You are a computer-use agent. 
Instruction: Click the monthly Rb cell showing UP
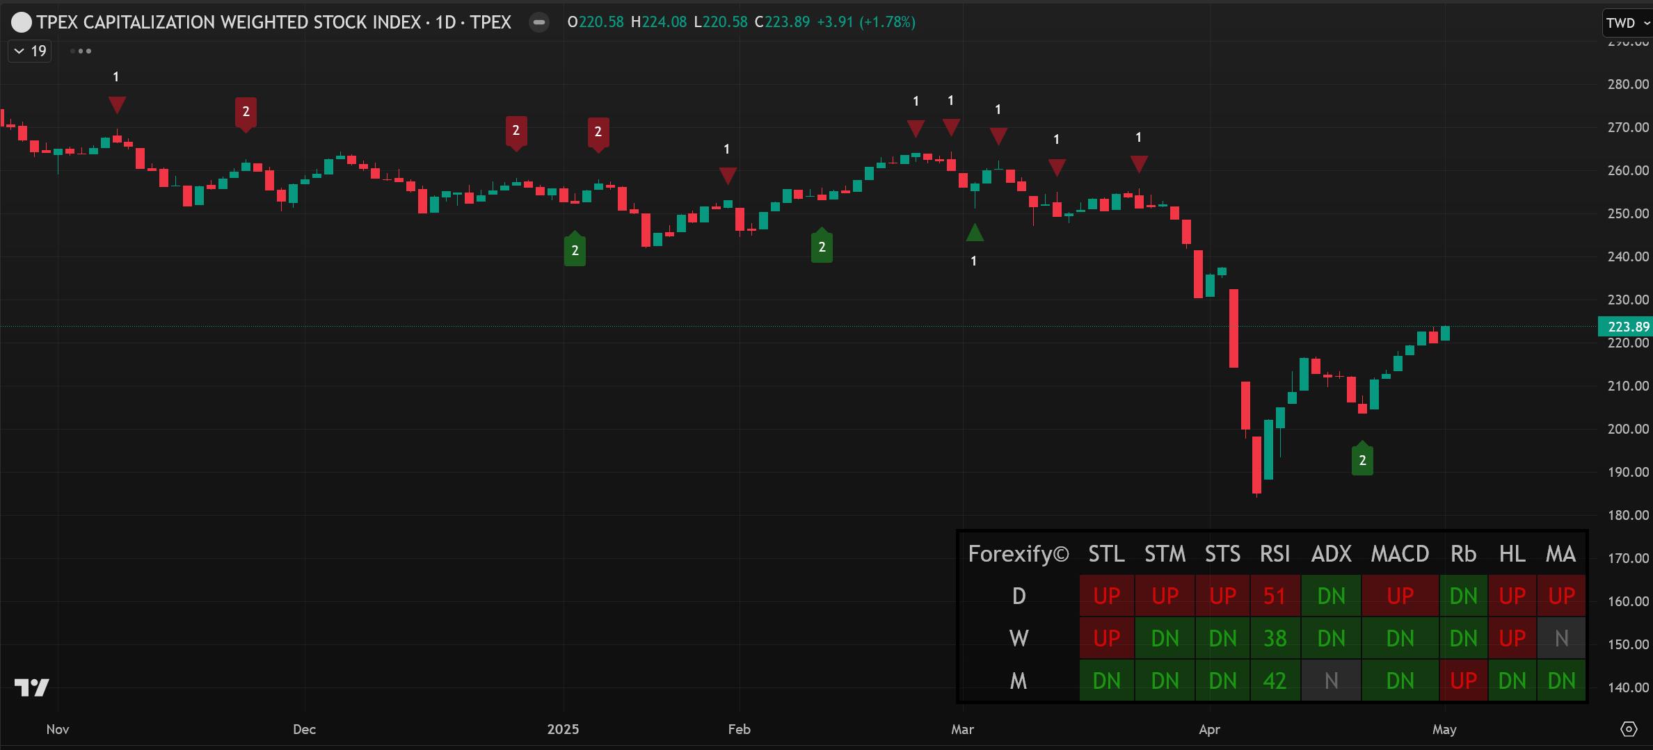click(1462, 680)
